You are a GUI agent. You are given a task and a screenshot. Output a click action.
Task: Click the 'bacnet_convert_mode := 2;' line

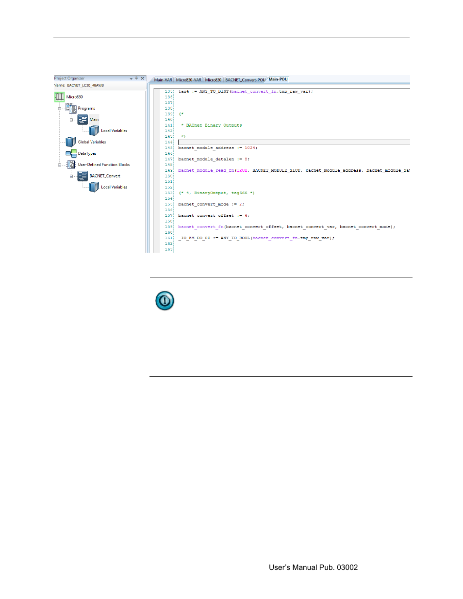coord(212,204)
